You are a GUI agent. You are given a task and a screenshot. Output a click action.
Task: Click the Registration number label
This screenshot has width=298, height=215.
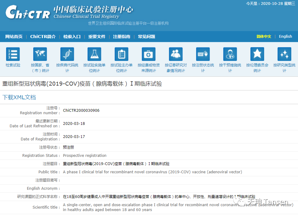coord(40,113)
